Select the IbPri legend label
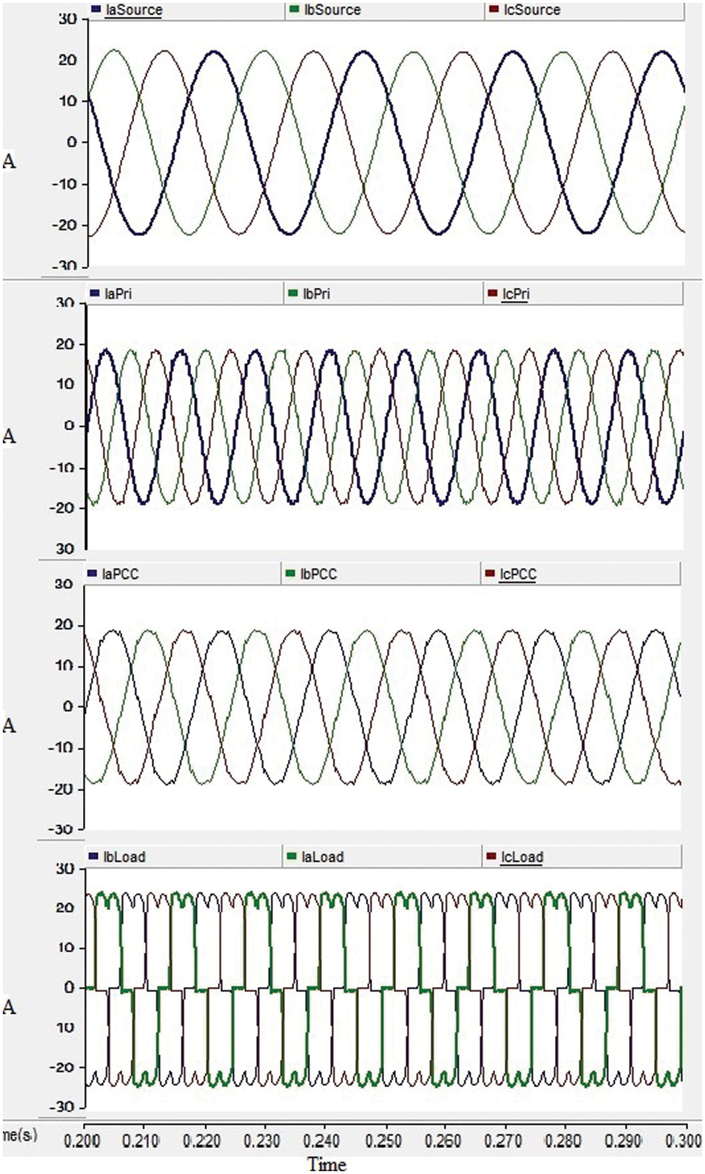 [x=317, y=294]
